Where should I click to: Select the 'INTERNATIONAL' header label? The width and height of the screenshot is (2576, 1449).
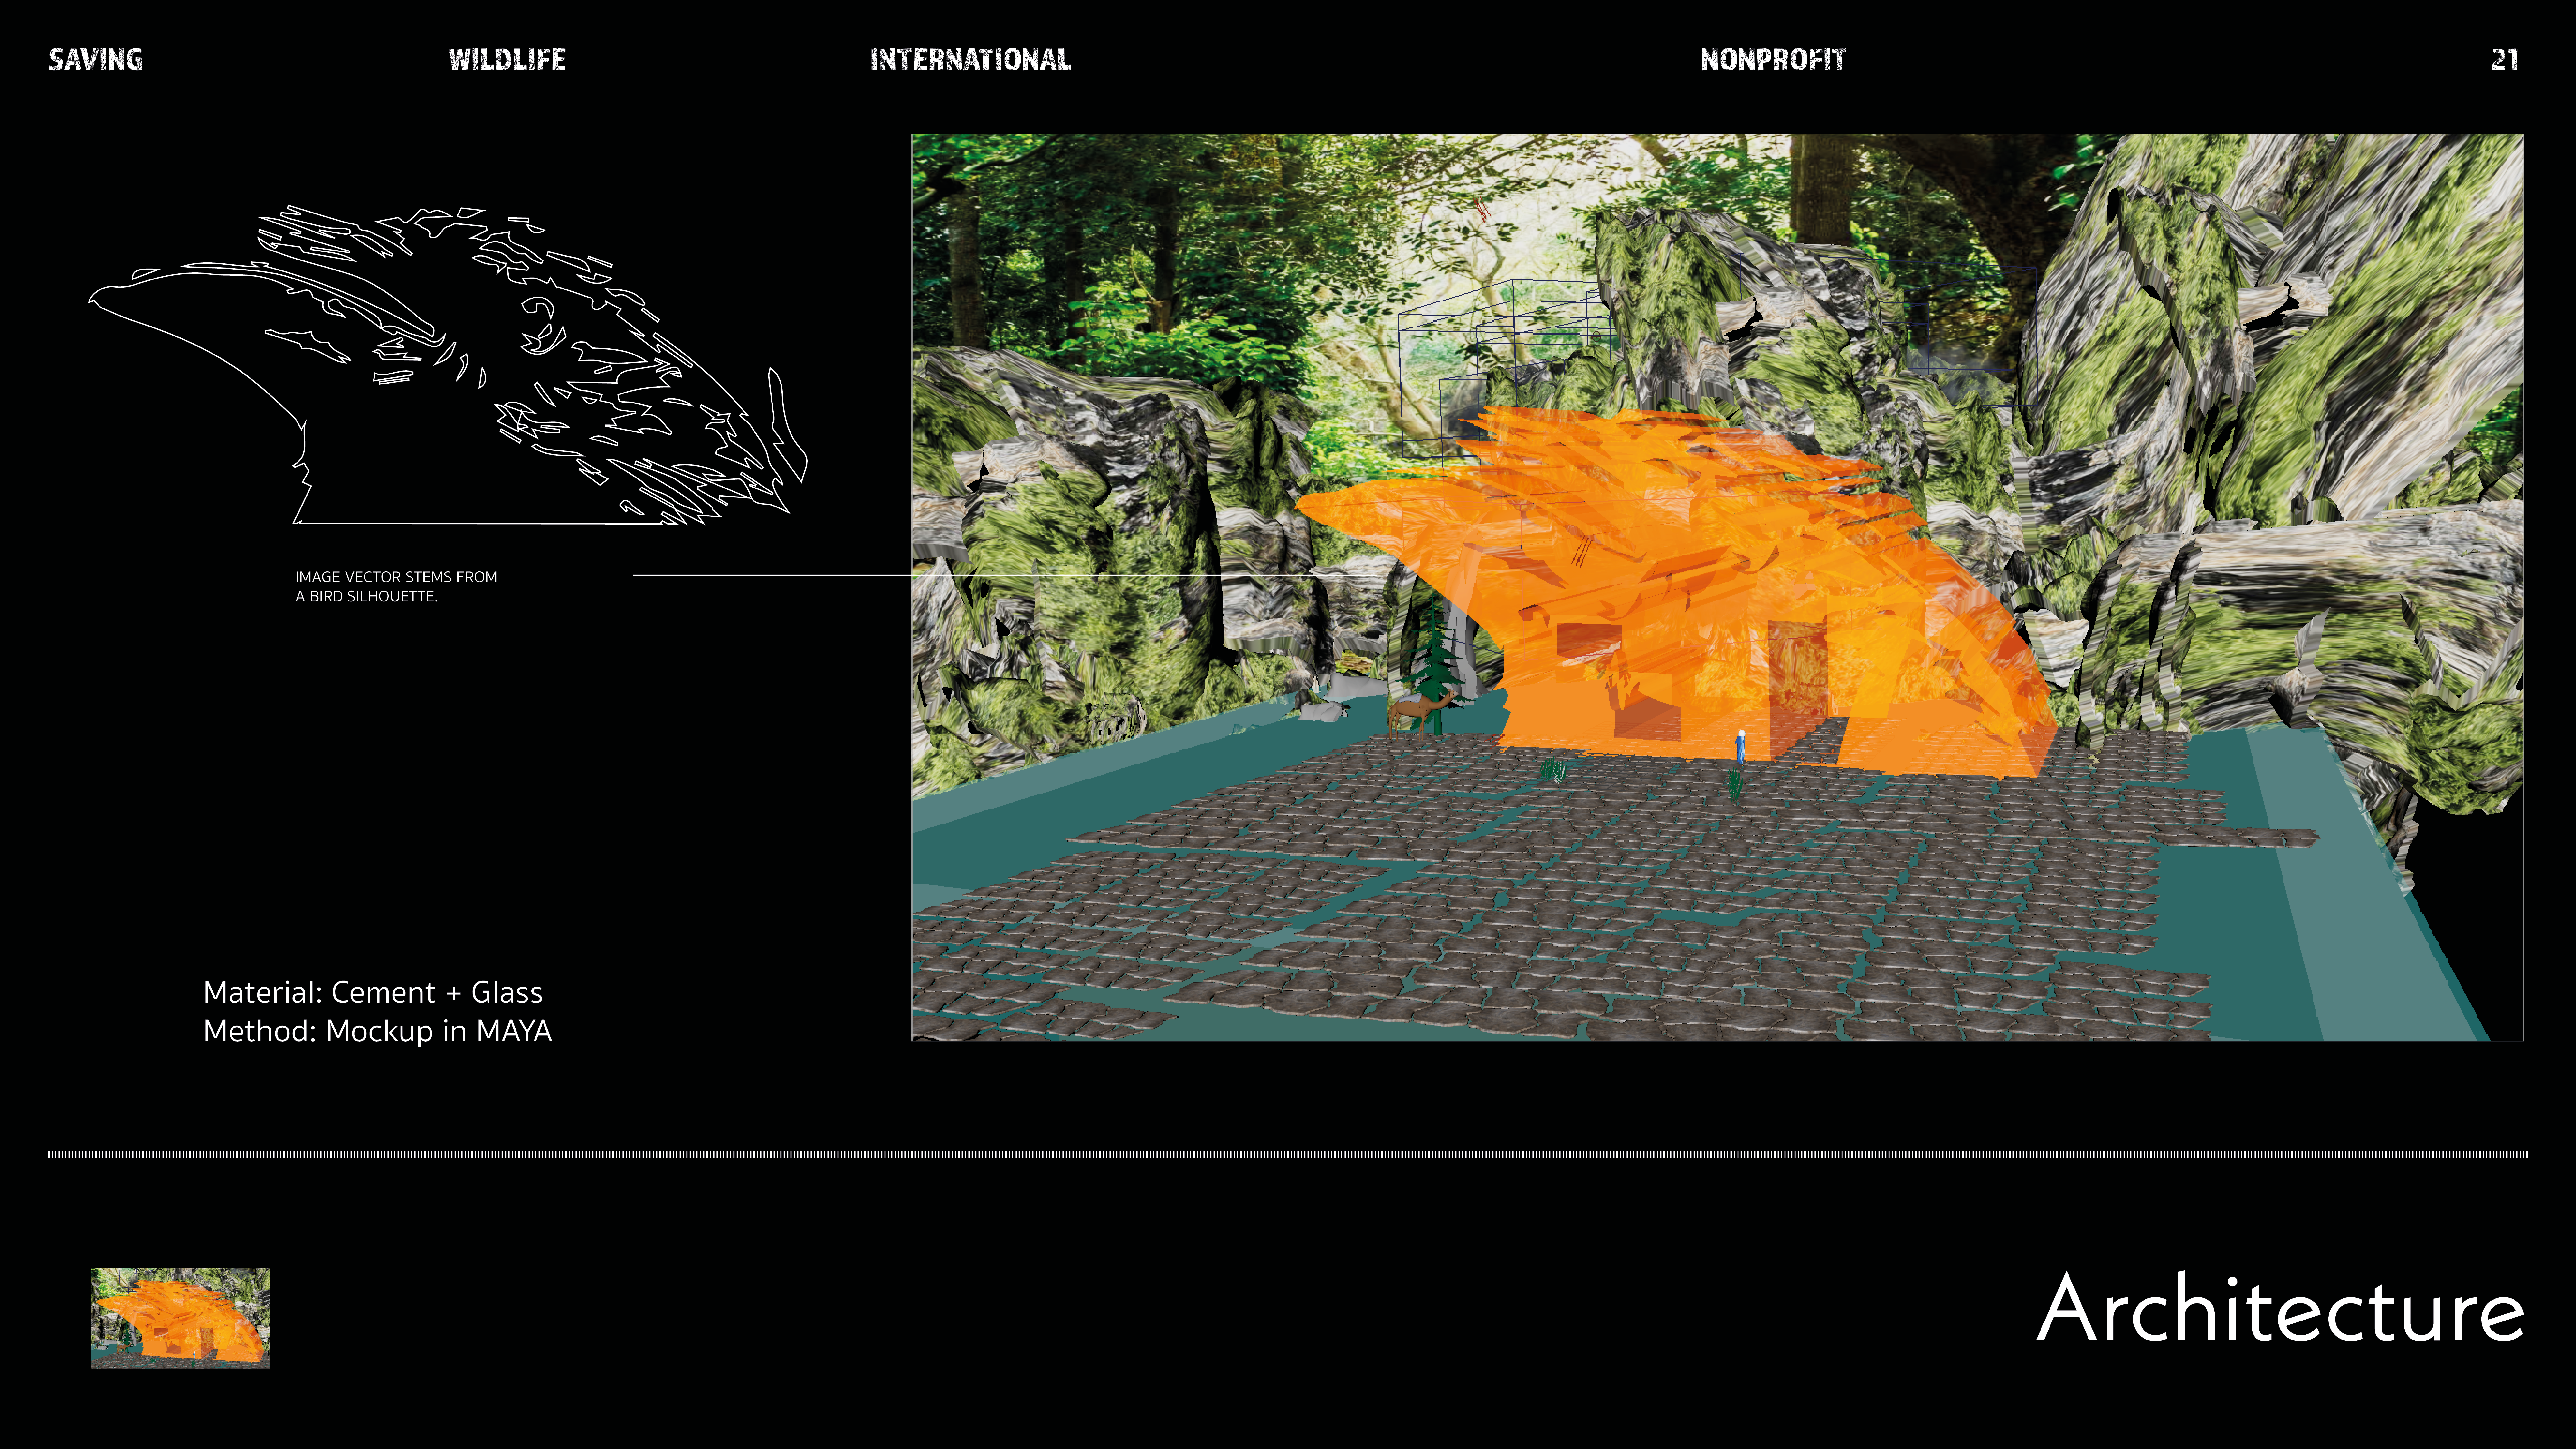coord(970,60)
